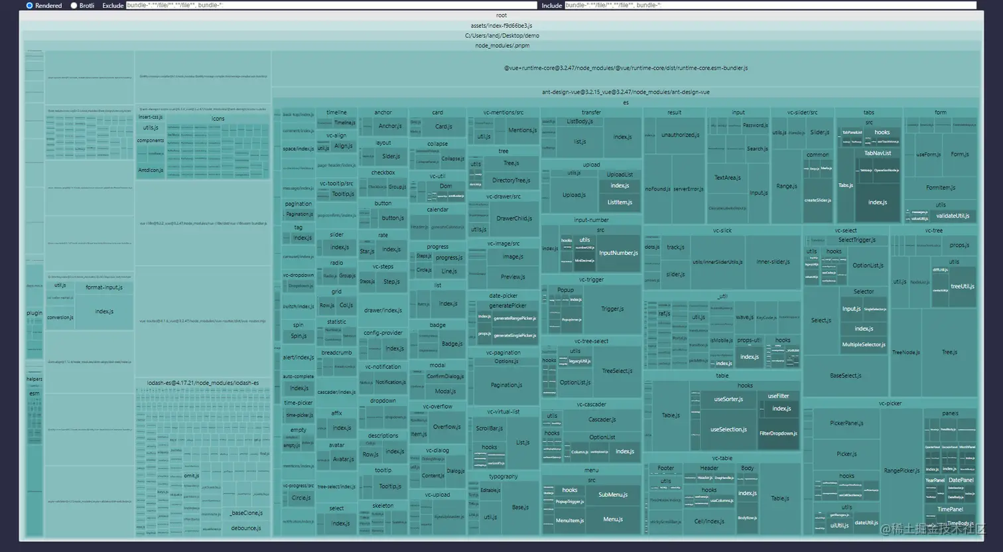1003x552 pixels.
Task: Click the root treemap header
Action: (x=501, y=15)
